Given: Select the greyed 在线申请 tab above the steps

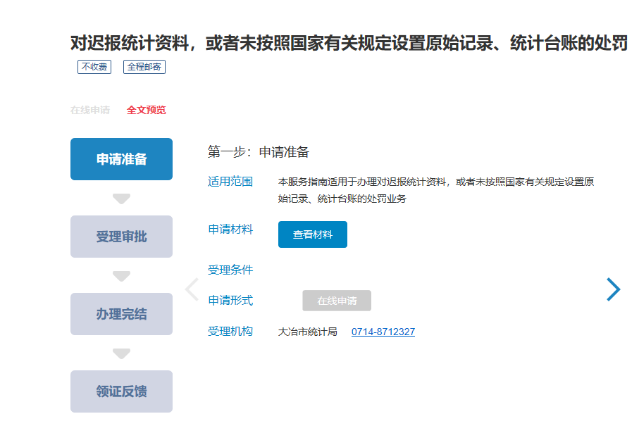Looking at the screenshot, I should pyautogui.click(x=90, y=110).
